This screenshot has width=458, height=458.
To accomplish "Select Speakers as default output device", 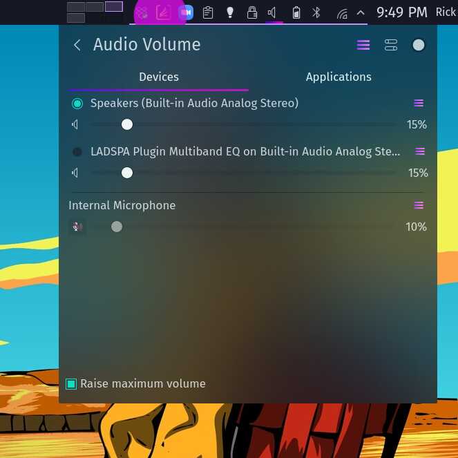I will (x=77, y=104).
